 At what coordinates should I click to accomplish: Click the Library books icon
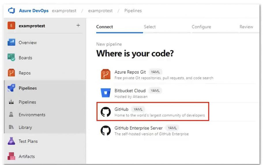coord(12,127)
